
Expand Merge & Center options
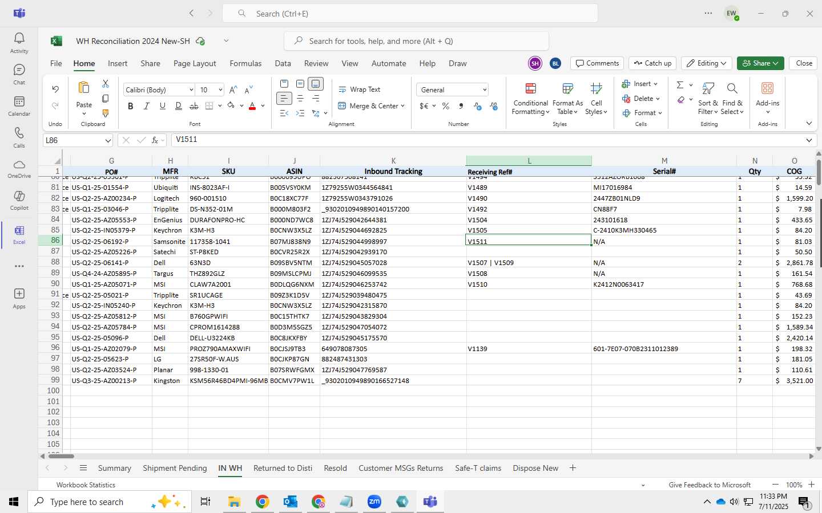point(402,106)
